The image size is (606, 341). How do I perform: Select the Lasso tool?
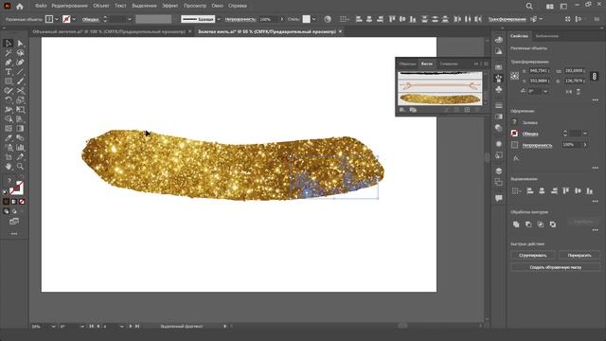click(x=20, y=53)
